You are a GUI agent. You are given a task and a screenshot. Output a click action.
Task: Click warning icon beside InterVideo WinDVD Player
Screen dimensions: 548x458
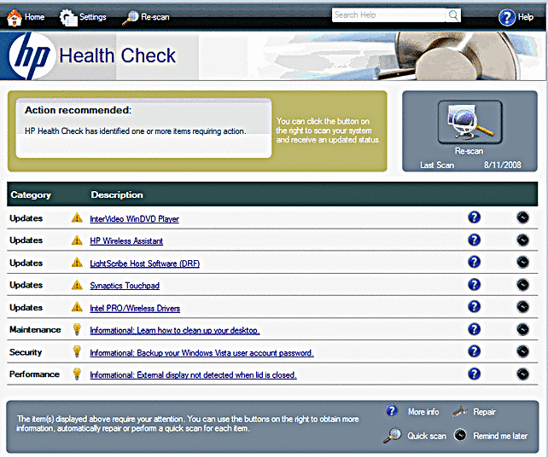click(x=77, y=218)
